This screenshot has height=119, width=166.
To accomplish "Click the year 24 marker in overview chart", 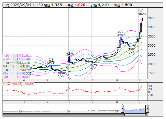I will click(x=68, y=111).
